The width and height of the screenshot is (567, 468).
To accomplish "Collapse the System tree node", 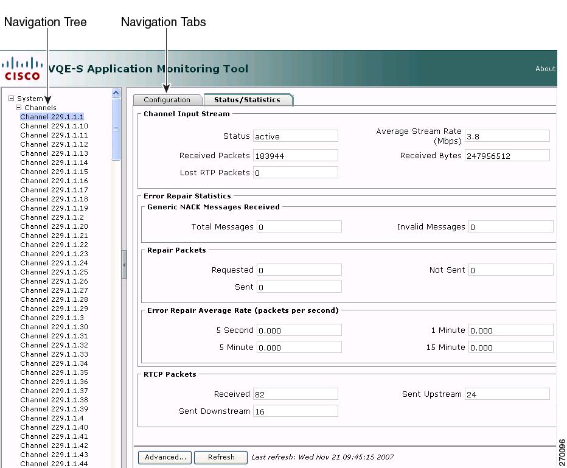I will (11, 99).
